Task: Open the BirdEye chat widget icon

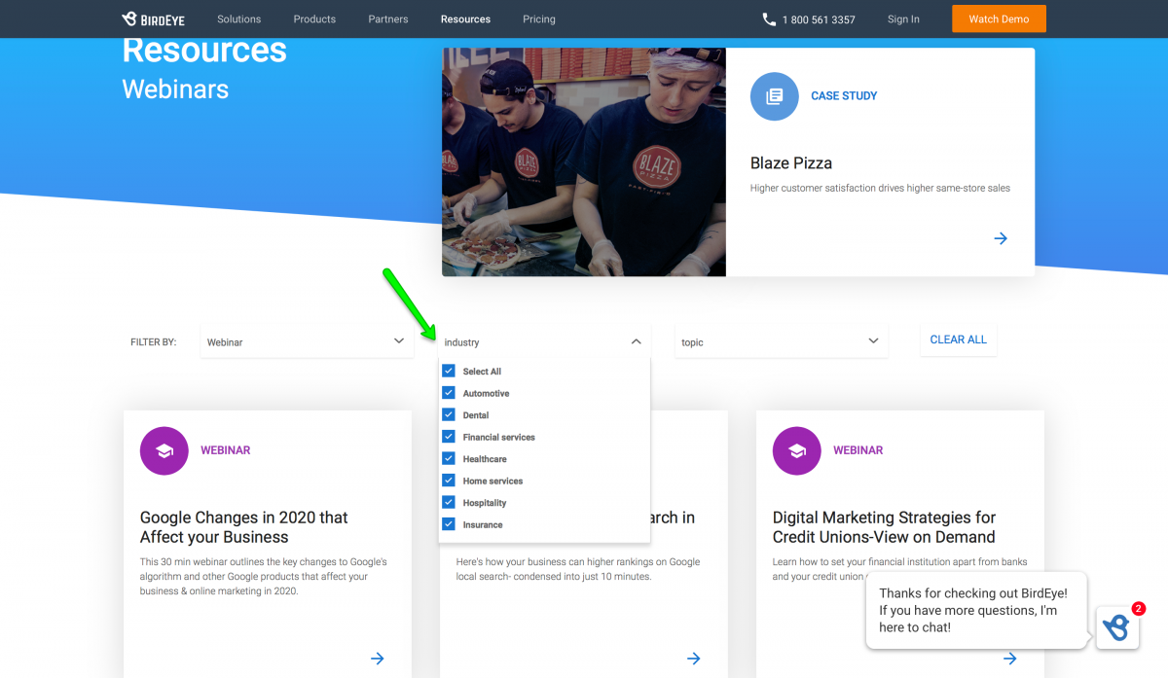Action: (x=1117, y=627)
